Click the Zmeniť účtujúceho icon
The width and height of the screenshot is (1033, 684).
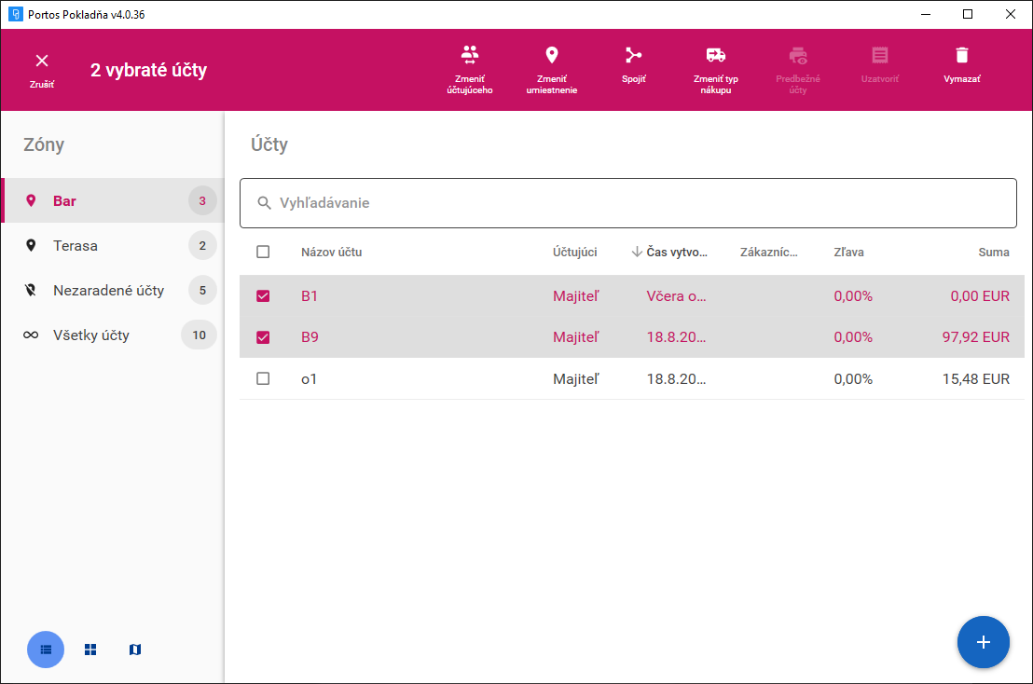pyautogui.click(x=470, y=55)
